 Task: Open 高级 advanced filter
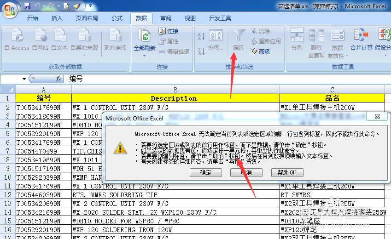[260, 51]
